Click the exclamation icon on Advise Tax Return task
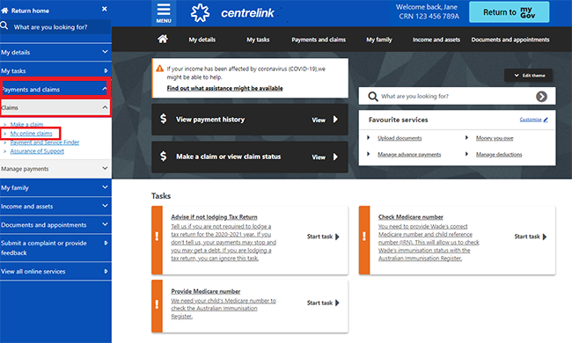Screen dimensions: 572x343 click(157, 237)
